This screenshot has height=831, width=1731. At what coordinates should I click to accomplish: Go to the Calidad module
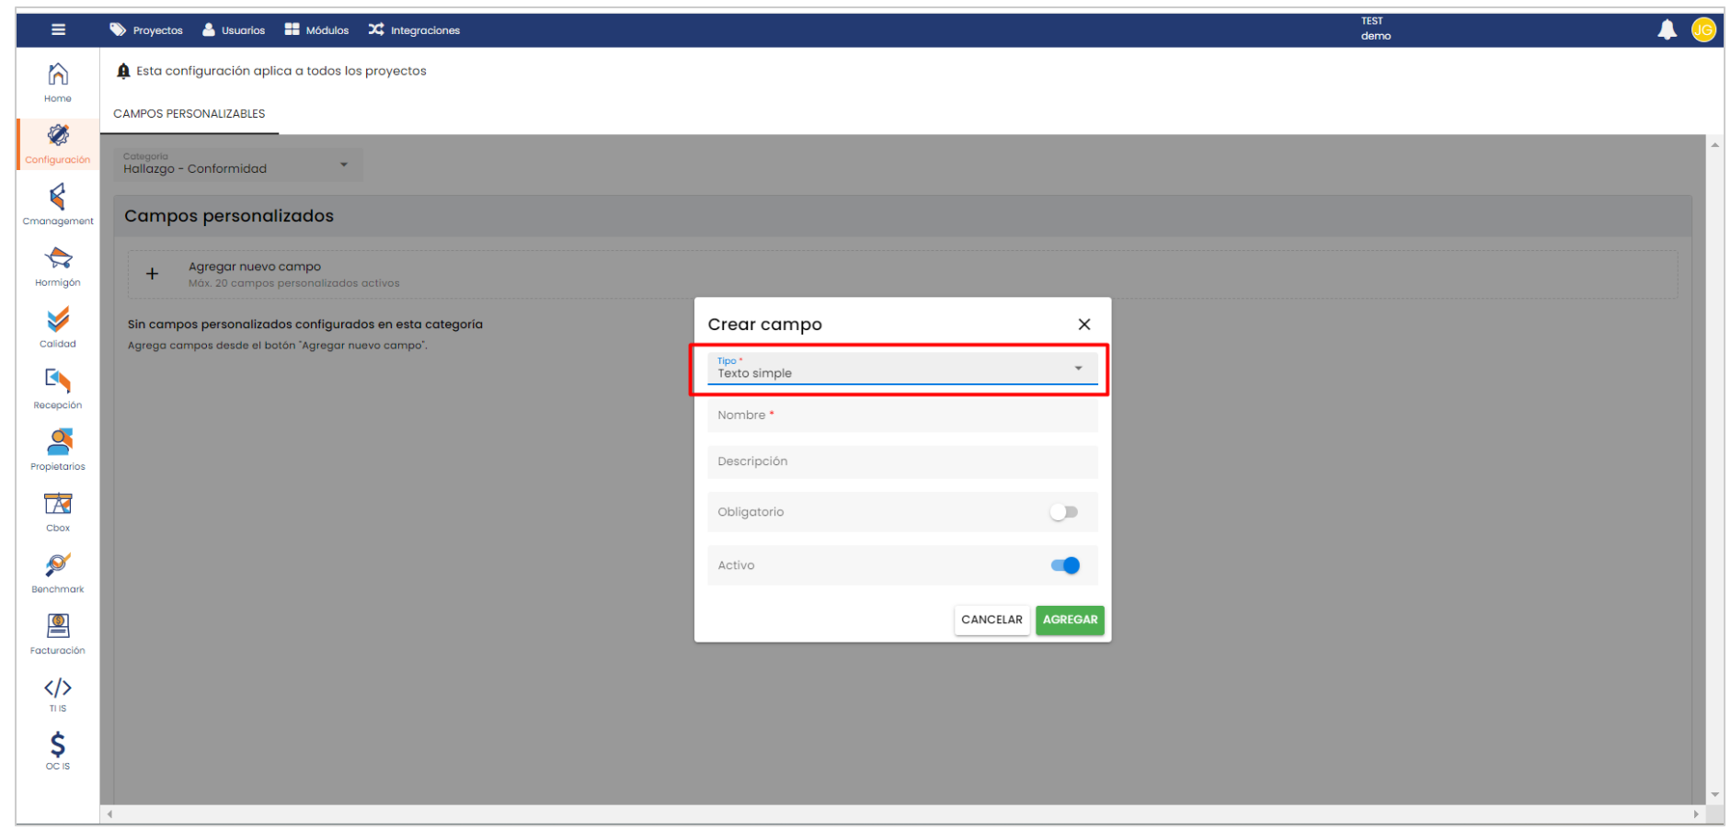pos(57,327)
